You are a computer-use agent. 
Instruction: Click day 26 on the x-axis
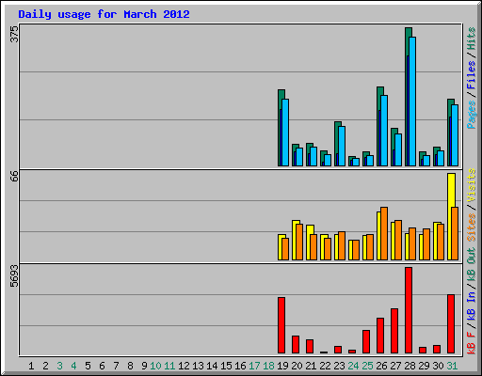[381, 366]
